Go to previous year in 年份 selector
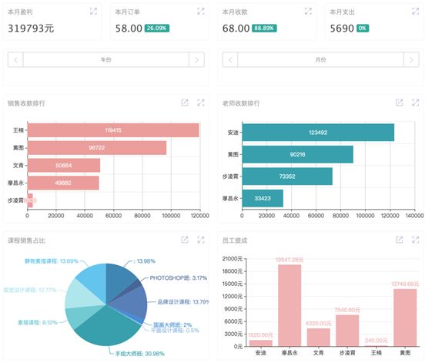Viewport: 425px width, 363px height. click(15, 59)
